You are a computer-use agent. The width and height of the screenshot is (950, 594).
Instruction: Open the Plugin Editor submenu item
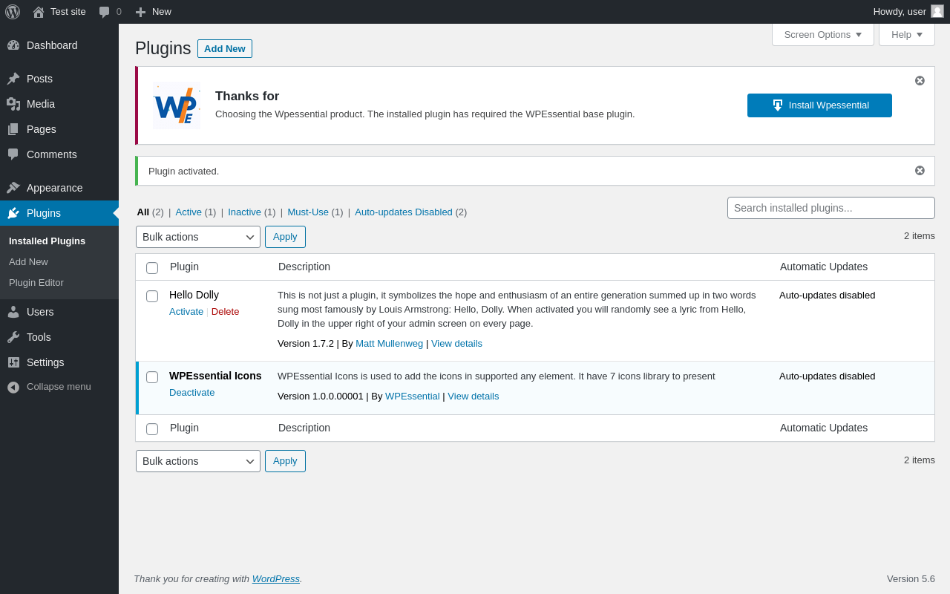(x=36, y=283)
